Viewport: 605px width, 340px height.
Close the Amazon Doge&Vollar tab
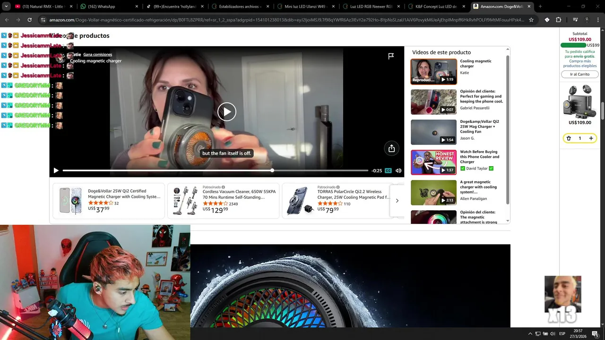[x=529, y=7]
